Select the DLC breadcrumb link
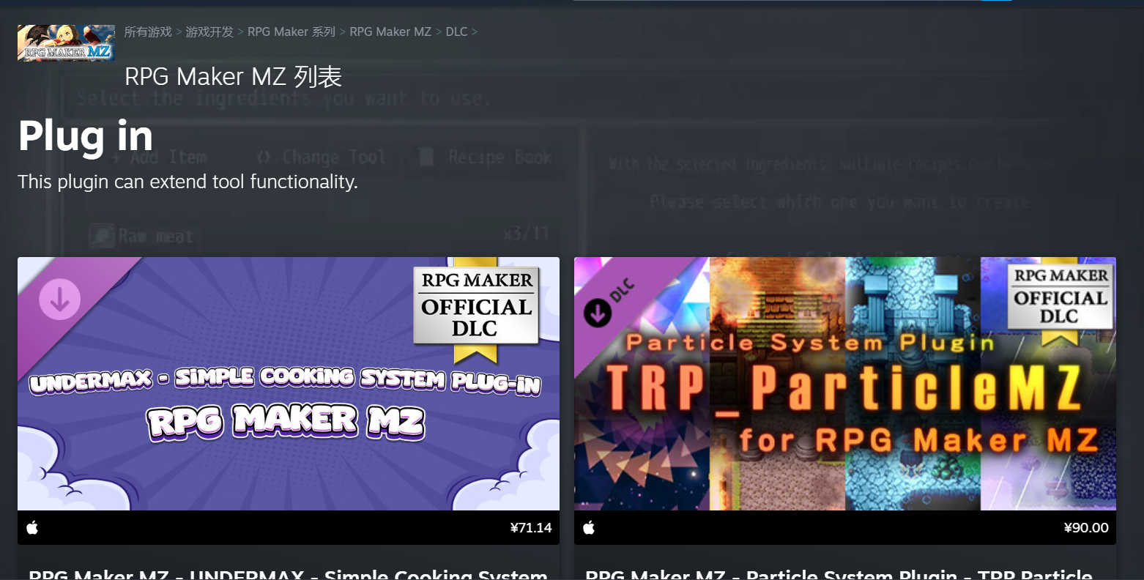The width and height of the screenshot is (1144, 580). [456, 31]
